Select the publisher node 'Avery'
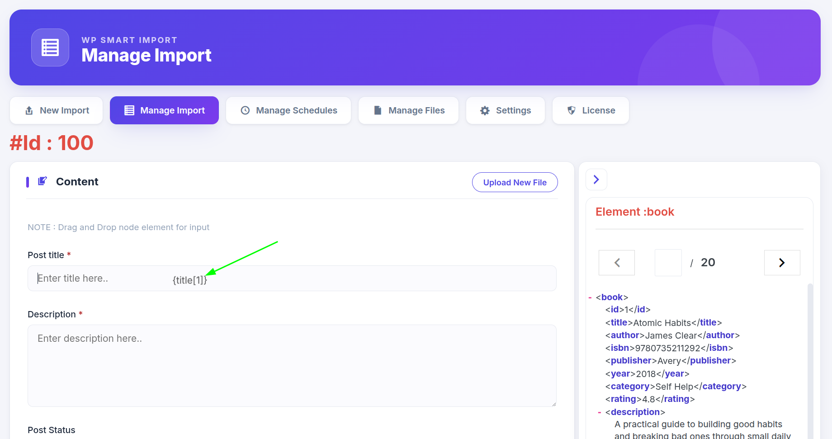This screenshot has width=832, height=439. pos(671,361)
